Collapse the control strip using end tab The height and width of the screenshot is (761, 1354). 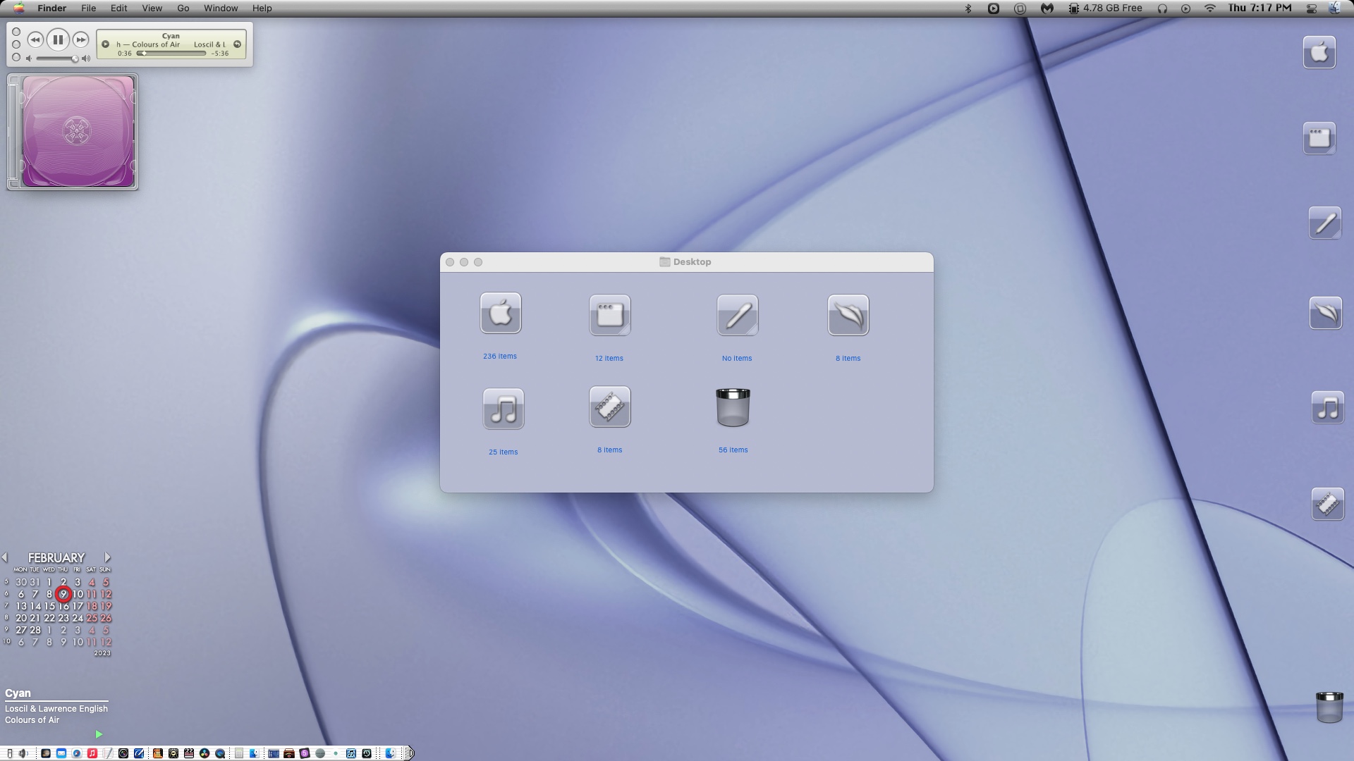pos(410,753)
